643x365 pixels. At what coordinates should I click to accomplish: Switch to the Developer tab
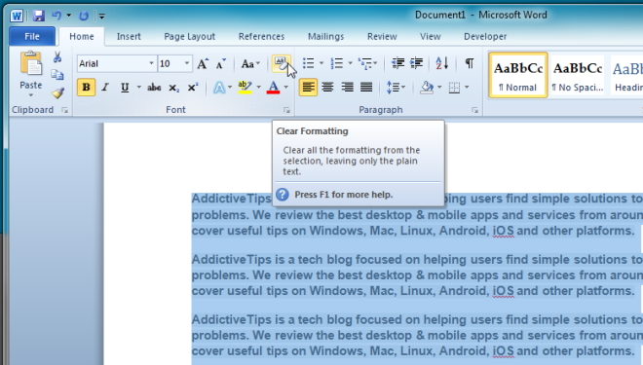[x=485, y=36]
